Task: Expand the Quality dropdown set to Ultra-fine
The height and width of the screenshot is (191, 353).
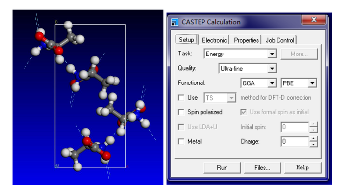Action: click(x=248, y=69)
